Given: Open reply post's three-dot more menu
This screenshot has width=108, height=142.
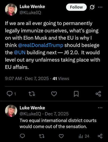Looking at the screenshot, I should tap(100, 108).
